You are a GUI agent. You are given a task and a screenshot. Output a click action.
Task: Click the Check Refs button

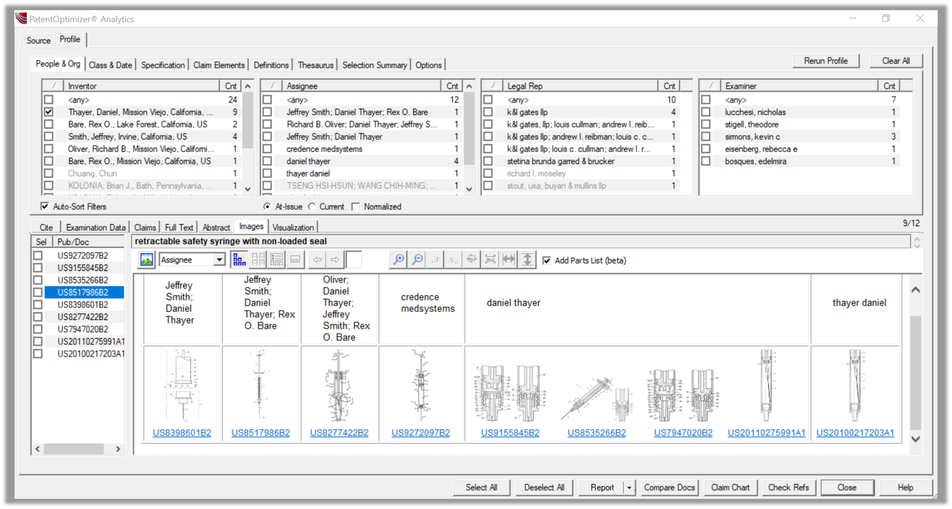788,487
